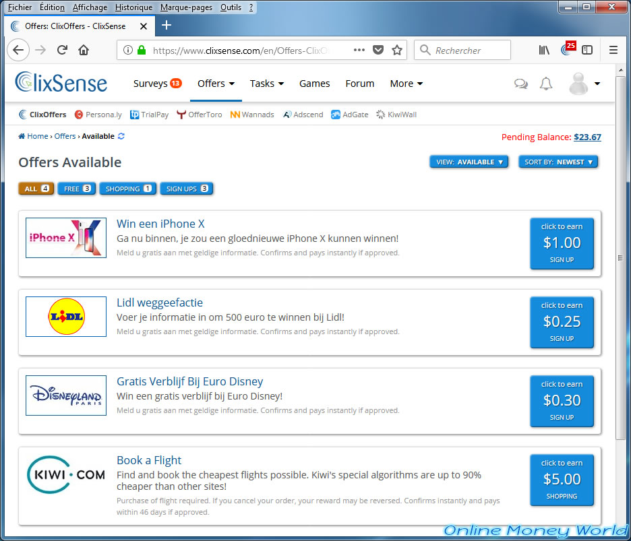View the $23.67 pending balance
Image resolution: width=631 pixels, height=541 pixels.
coord(587,137)
